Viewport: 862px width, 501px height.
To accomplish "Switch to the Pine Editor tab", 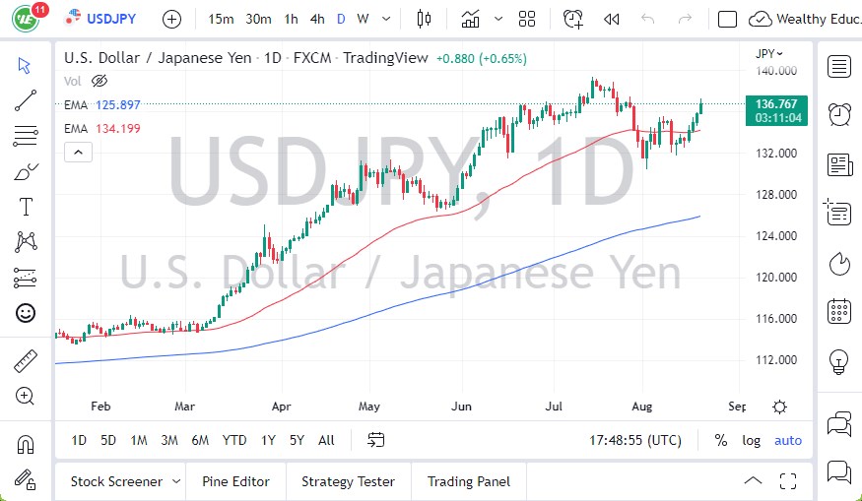I will pyautogui.click(x=235, y=481).
